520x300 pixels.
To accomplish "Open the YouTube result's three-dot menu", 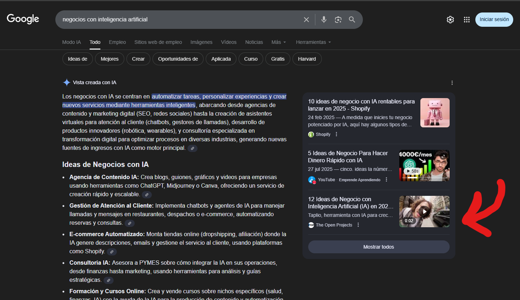I will pos(386,180).
